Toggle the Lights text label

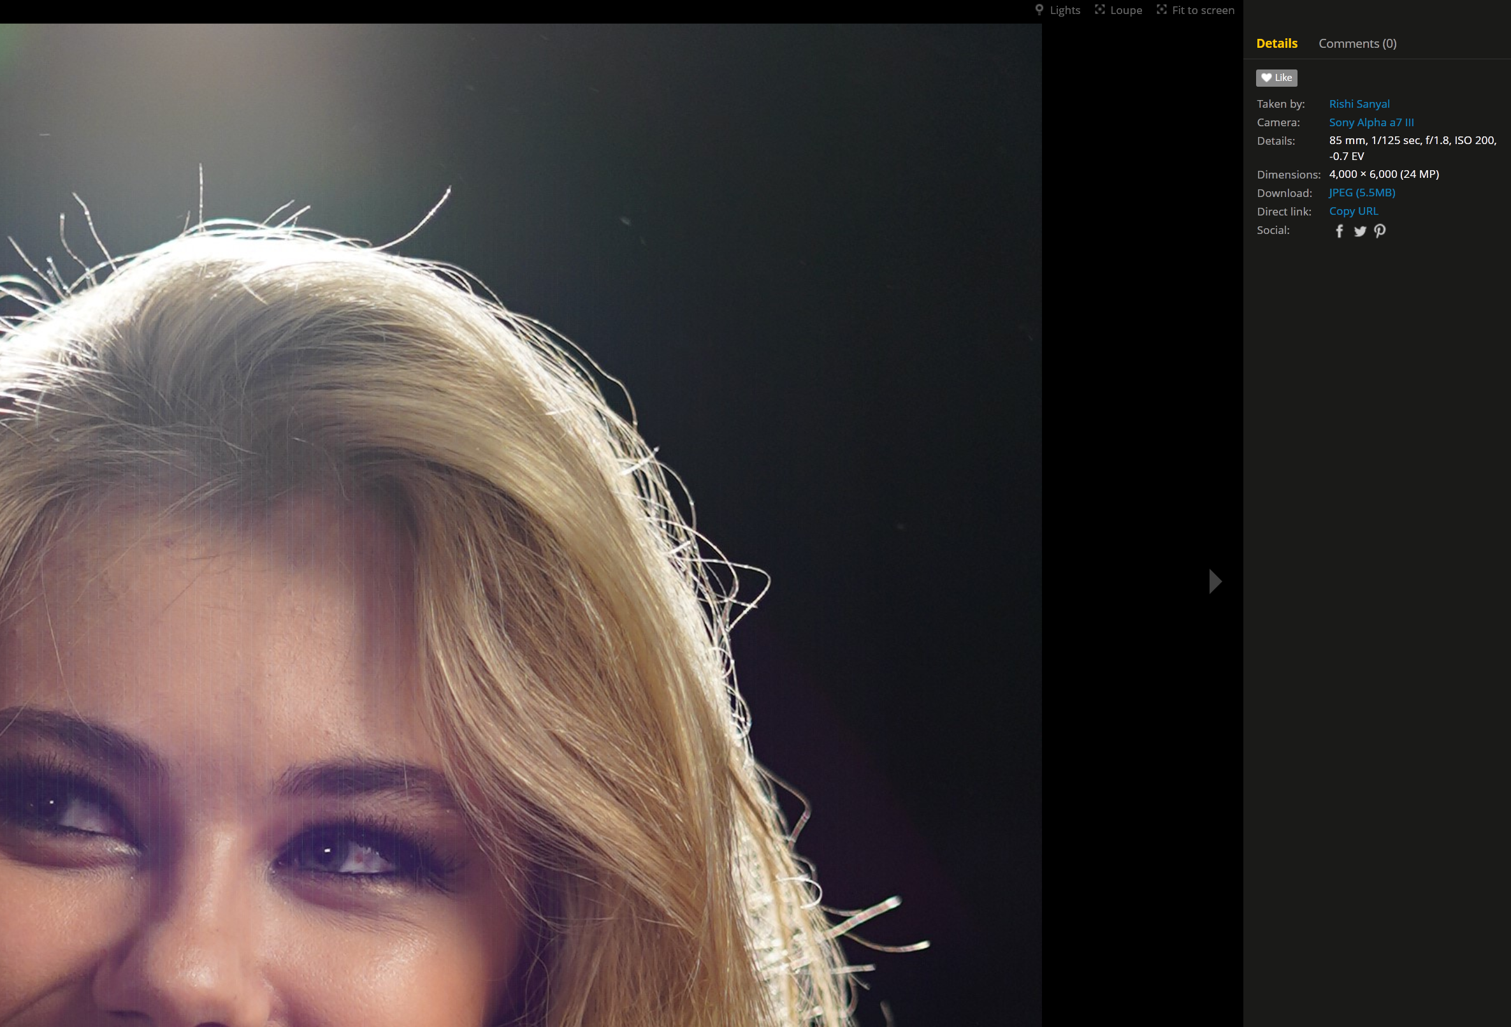tap(1064, 10)
